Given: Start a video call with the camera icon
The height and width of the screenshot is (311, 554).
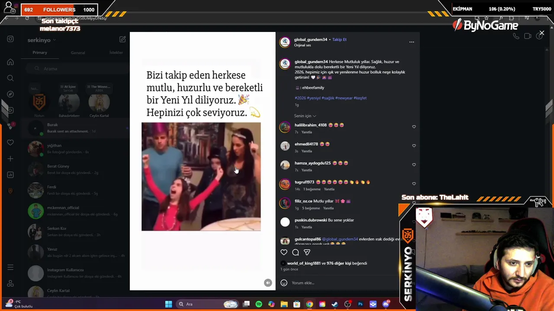Looking at the screenshot, I should click(x=528, y=36).
